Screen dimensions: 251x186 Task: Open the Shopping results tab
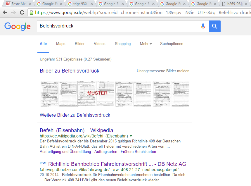pos(123,44)
